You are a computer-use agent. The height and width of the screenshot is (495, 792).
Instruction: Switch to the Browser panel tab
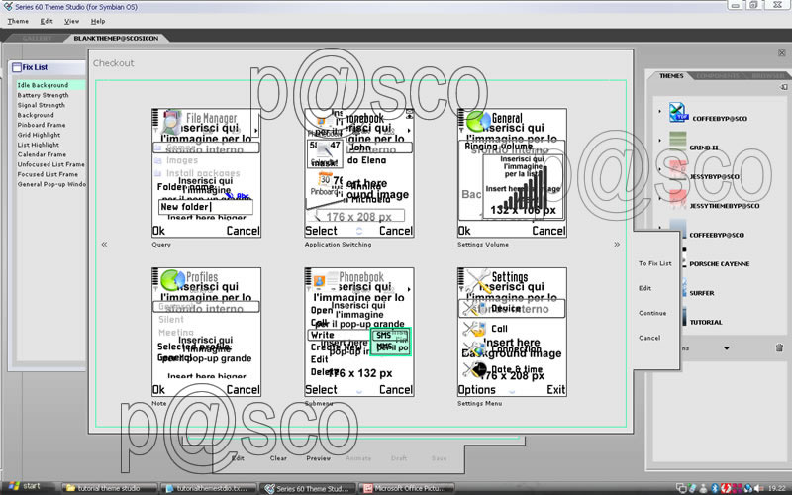[768, 76]
